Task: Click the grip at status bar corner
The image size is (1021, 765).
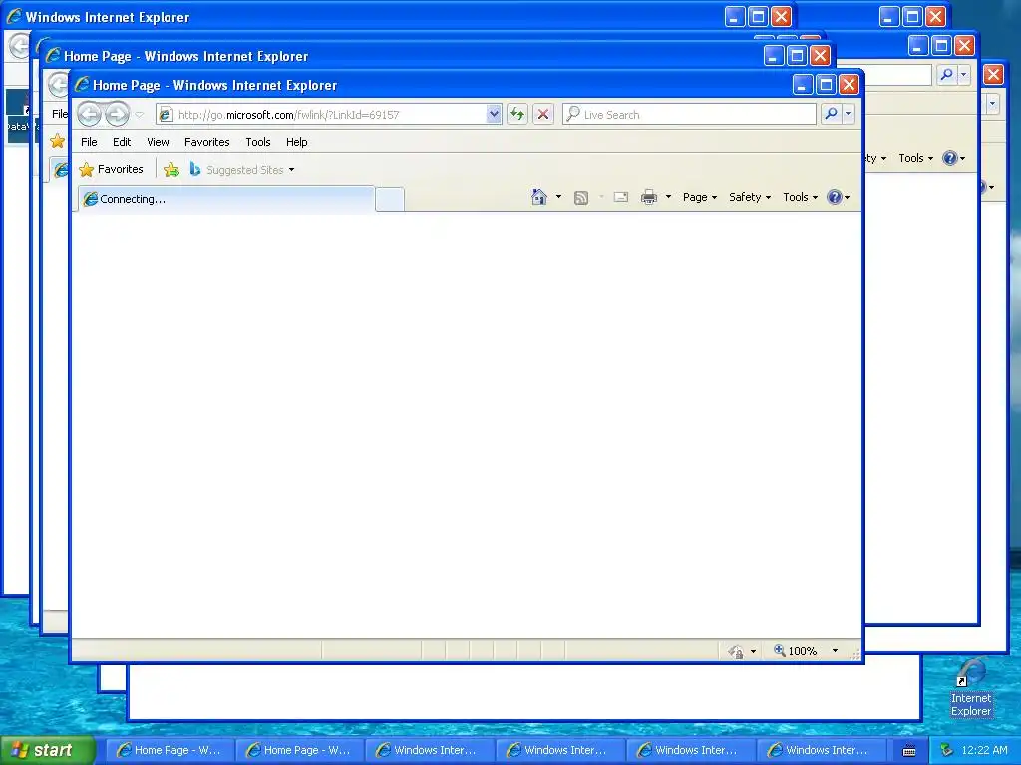Action: (854, 654)
